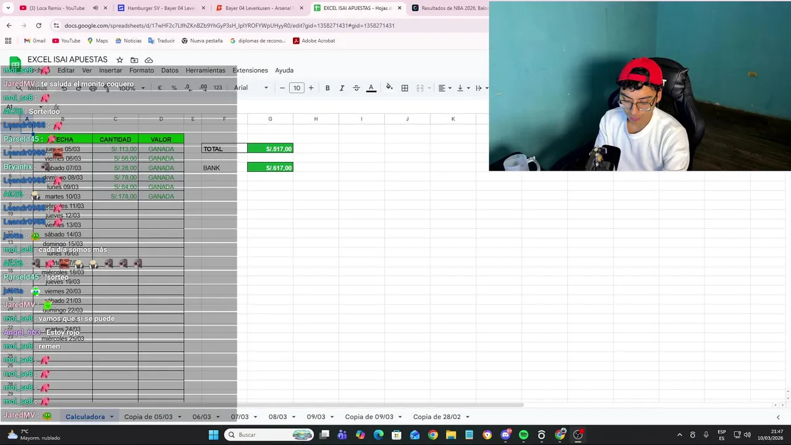Image resolution: width=791 pixels, height=445 pixels.
Task: Open the text wrapping dropdown
Action: pyautogui.click(x=481, y=88)
